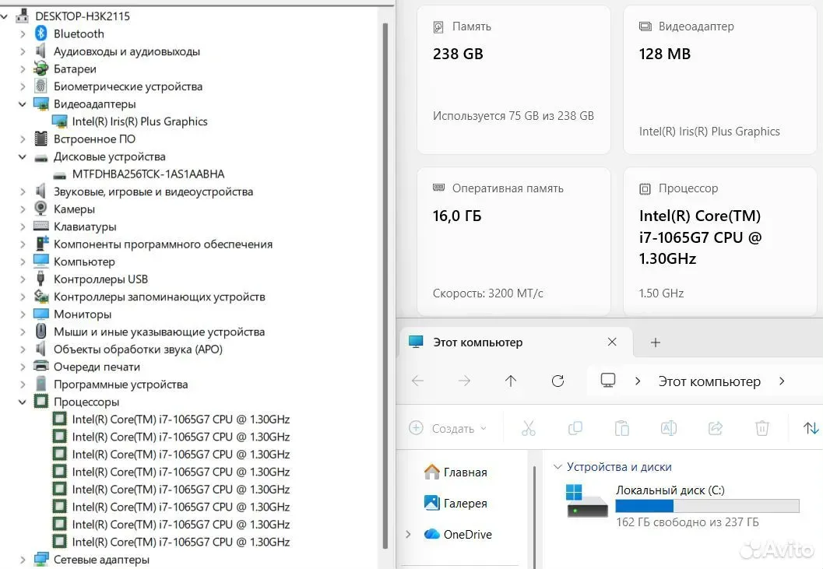Click the Компьютер category icon
823x569 pixels.
click(x=41, y=261)
